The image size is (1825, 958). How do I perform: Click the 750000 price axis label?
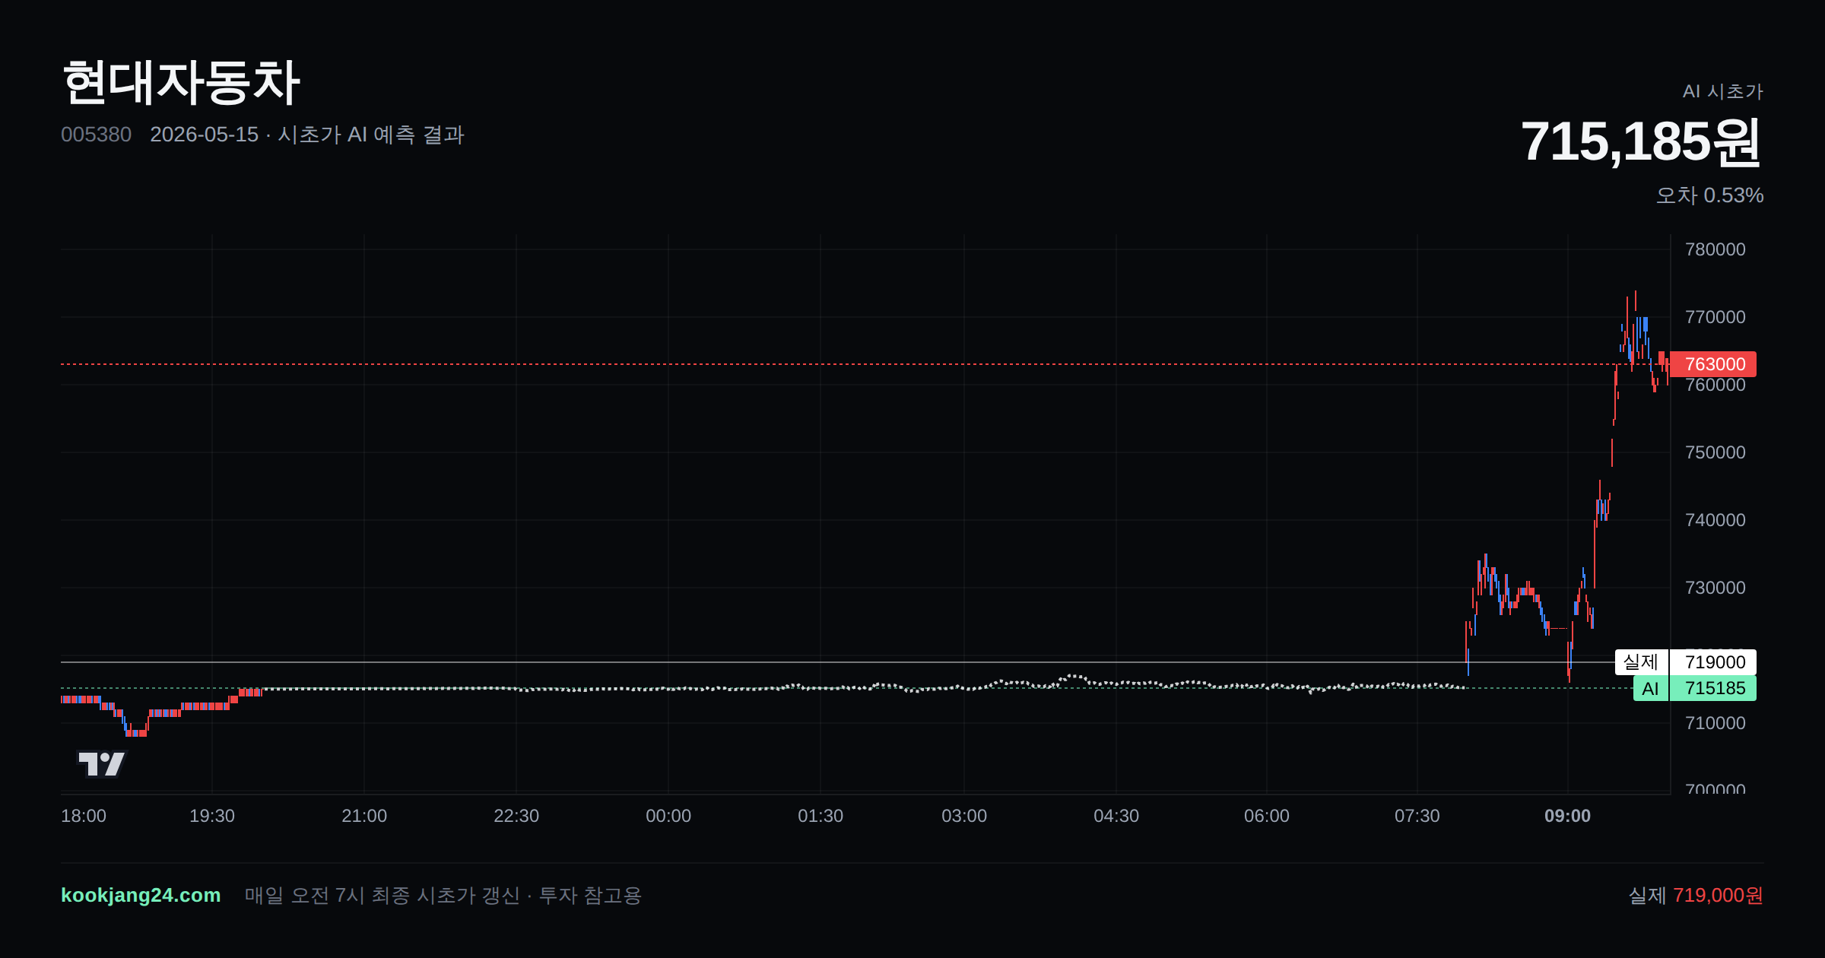(1715, 452)
